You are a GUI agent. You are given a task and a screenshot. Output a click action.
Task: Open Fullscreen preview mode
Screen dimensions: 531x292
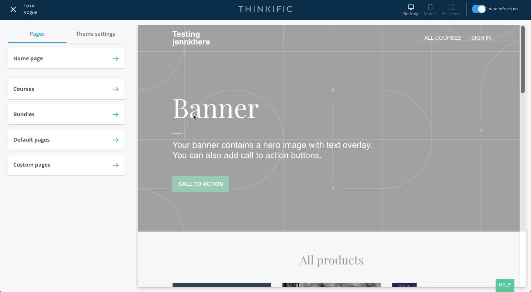tap(451, 10)
